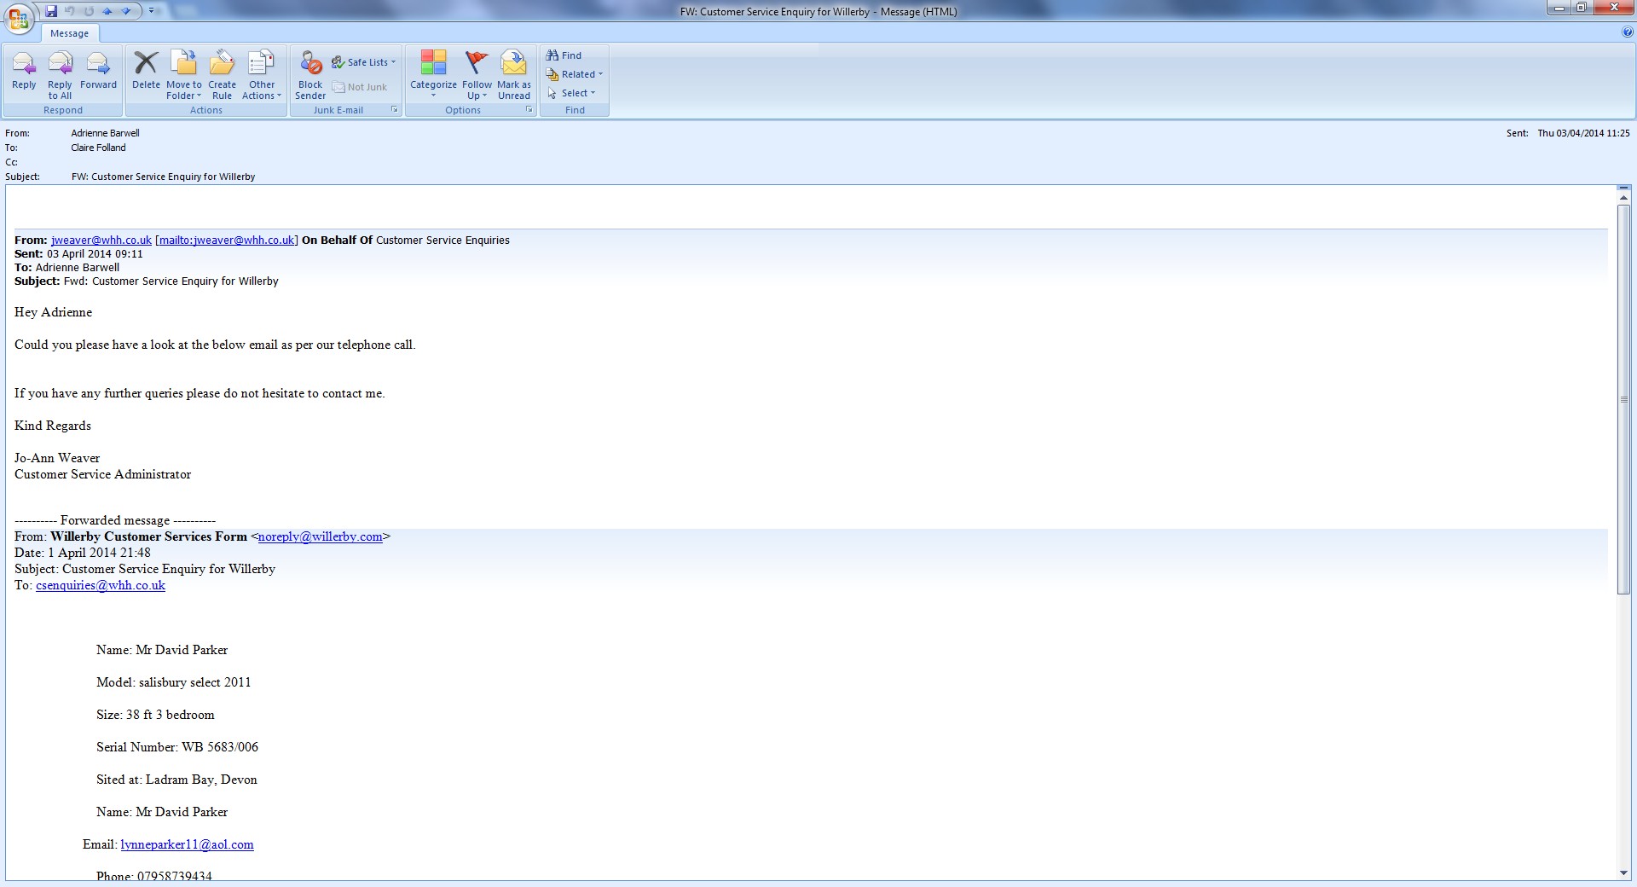Open Outlook Help with the question mark icon
This screenshot has height=887, width=1637.
[x=1628, y=32]
